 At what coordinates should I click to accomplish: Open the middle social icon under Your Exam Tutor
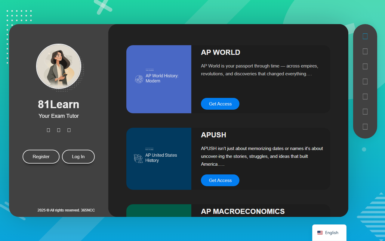point(59,130)
